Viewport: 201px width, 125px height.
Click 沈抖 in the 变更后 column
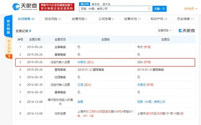140,62
